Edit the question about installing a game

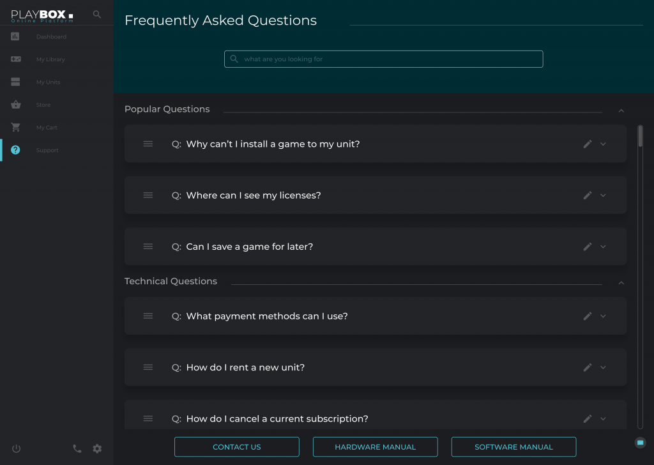pyautogui.click(x=587, y=144)
